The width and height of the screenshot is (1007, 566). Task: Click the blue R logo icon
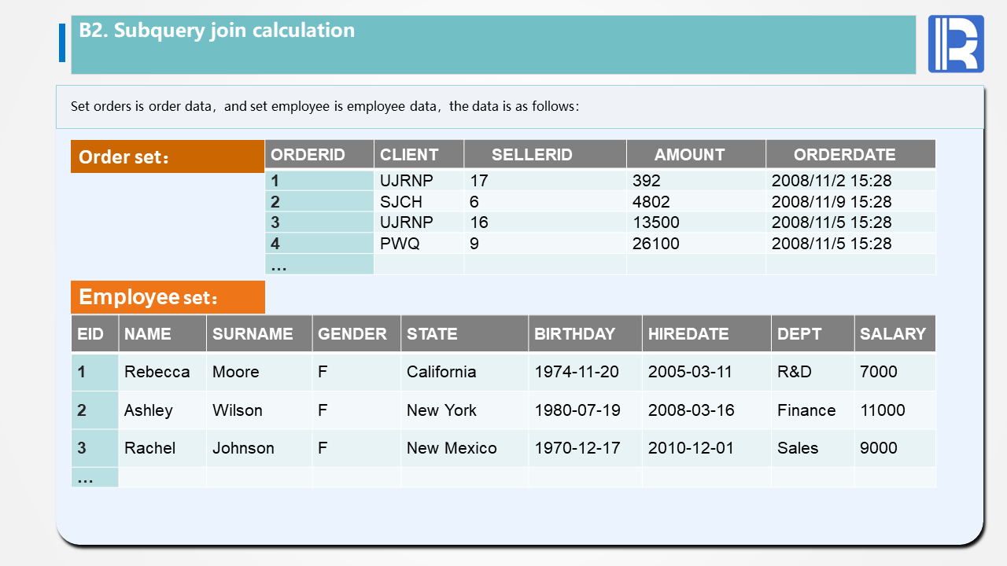click(x=955, y=44)
